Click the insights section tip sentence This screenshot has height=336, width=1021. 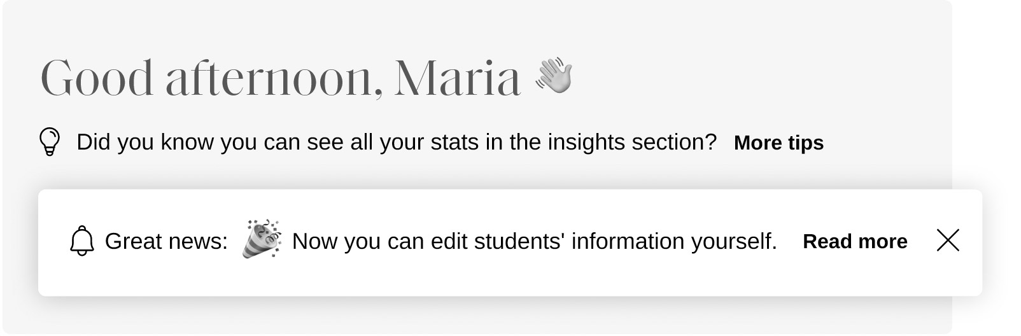pyautogui.click(x=397, y=142)
